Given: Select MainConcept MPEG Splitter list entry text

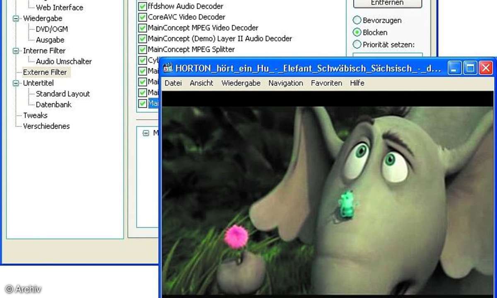Looking at the screenshot, I should (x=191, y=49).
